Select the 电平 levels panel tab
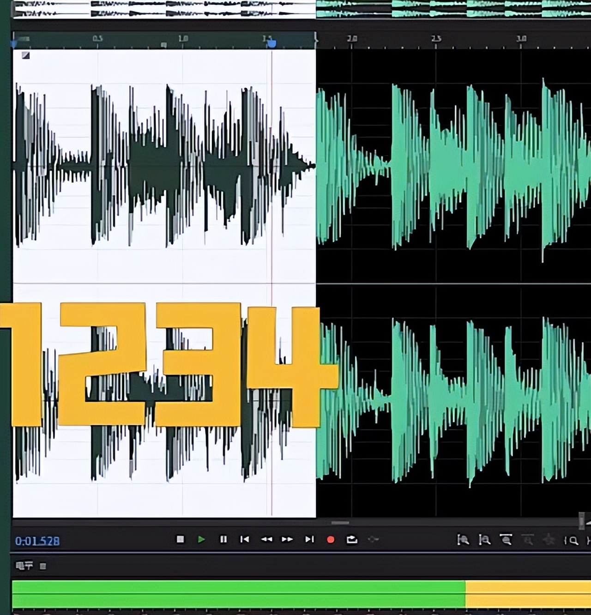Image resolution: width=591 pixels, height=615 pixels. click(24, 566)
